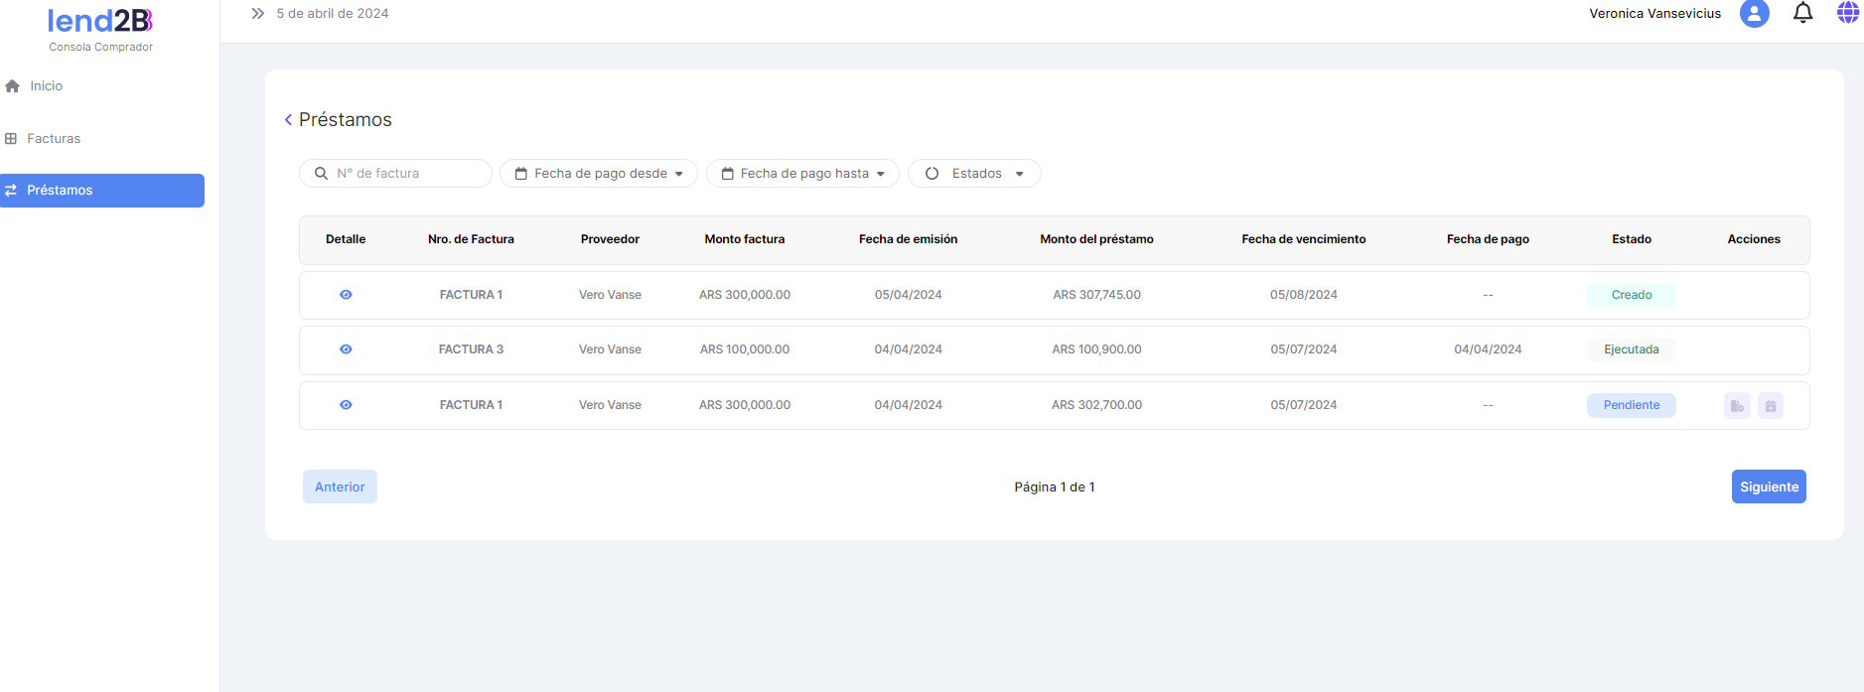Click the globe language icon
Image resolution: width=1864 pixels, height=692 pixels.
(1847, 13)
